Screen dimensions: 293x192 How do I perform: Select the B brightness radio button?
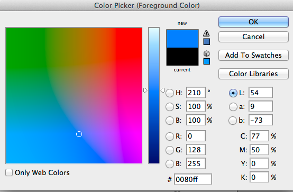pyautogui.click(x=170, y=121)
